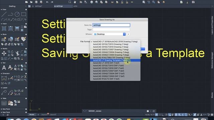Click the Redo arrow in top toolbar
The width and height of the screenshot is (214, 120).
pos(52,2)
